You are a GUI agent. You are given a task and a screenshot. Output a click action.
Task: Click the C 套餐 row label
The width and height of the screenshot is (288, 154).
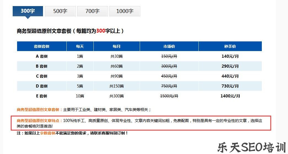[42, 76]
